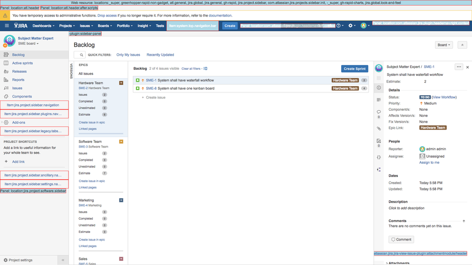Go to Reports in sidebar
This screenshot has width=472, height=265.
tap(18, 80)
